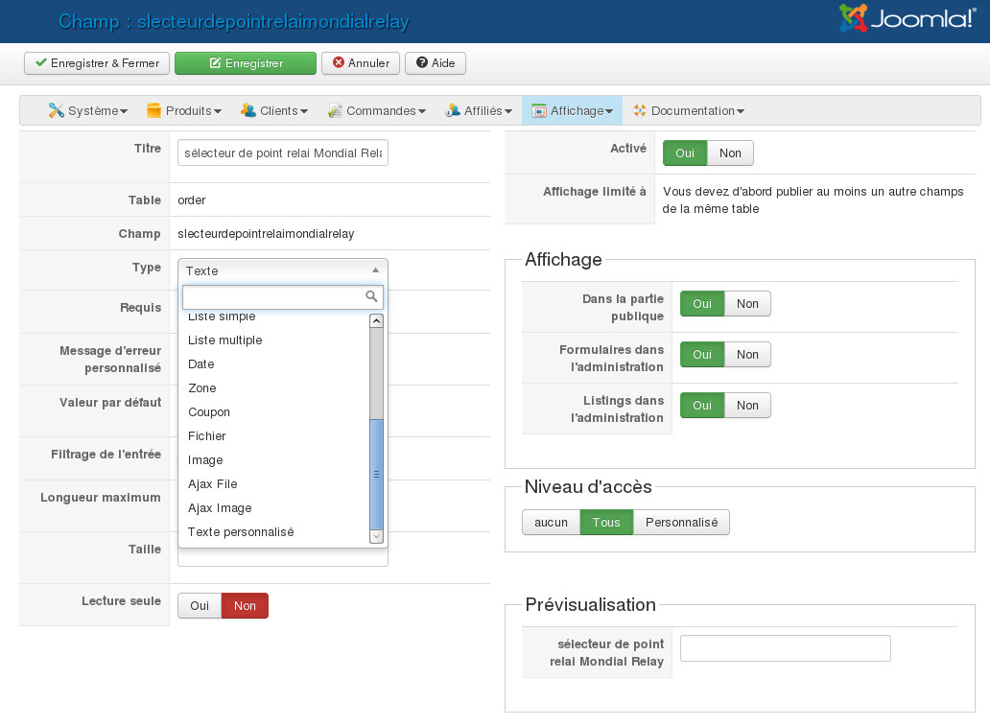Open the Affiliés menu
The image size is (990, 726).
(x=478, y=110)
